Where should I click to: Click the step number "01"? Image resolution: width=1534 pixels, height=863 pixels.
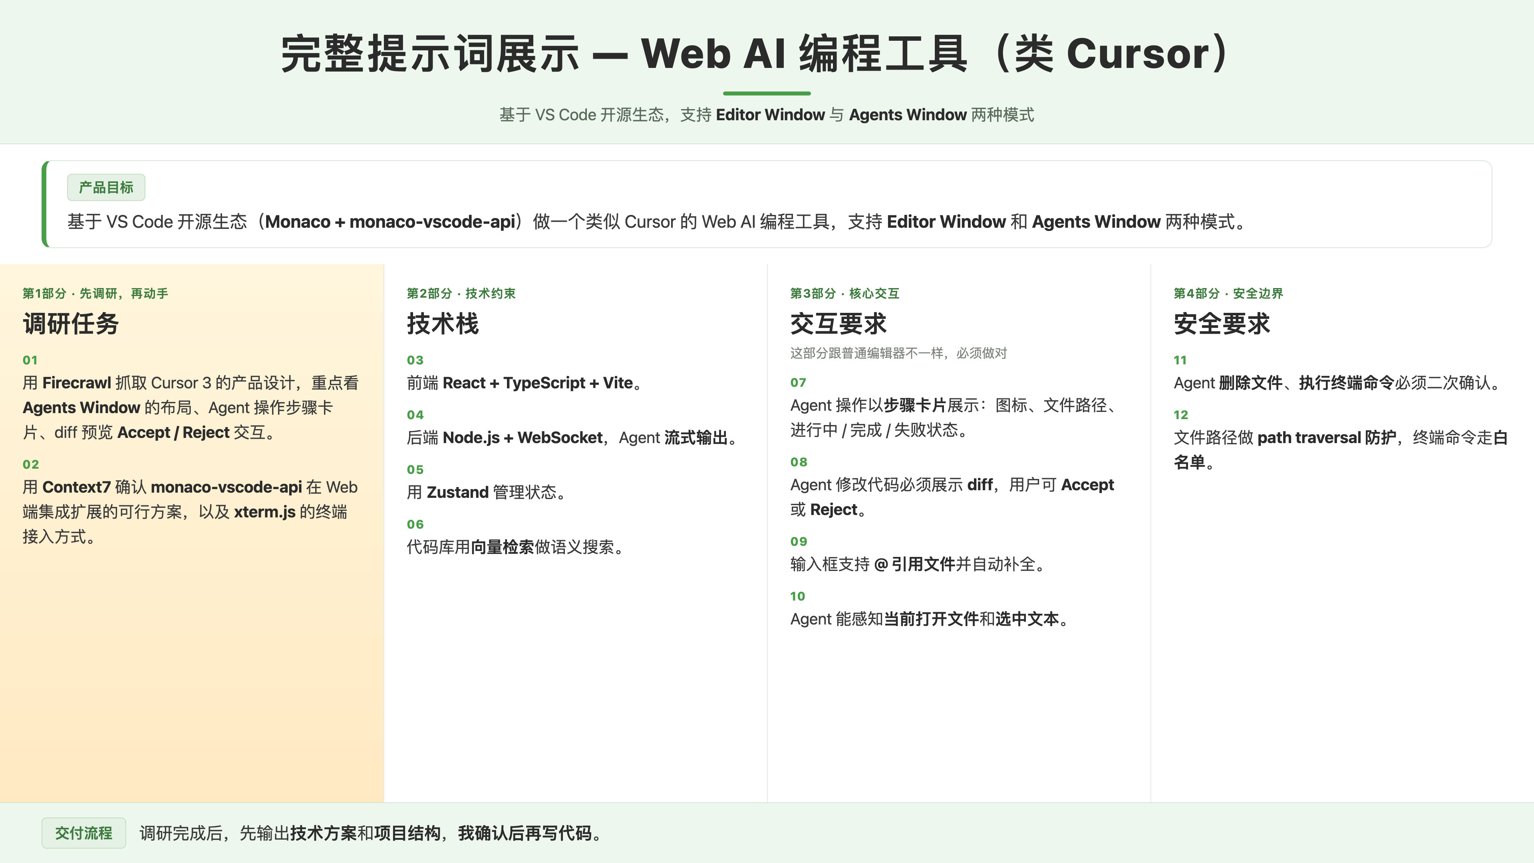[x=30, y=360]
